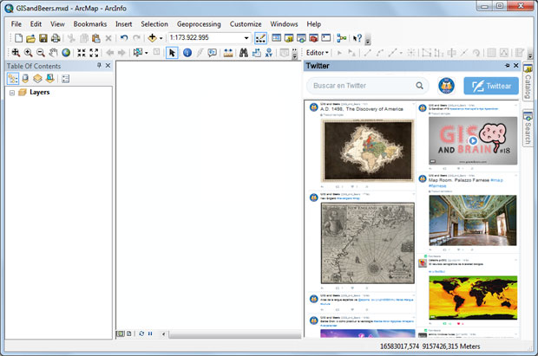Select the Zoom Out tool
The width and height of the screenshot is (538, 356).
(x=41, y=53)
